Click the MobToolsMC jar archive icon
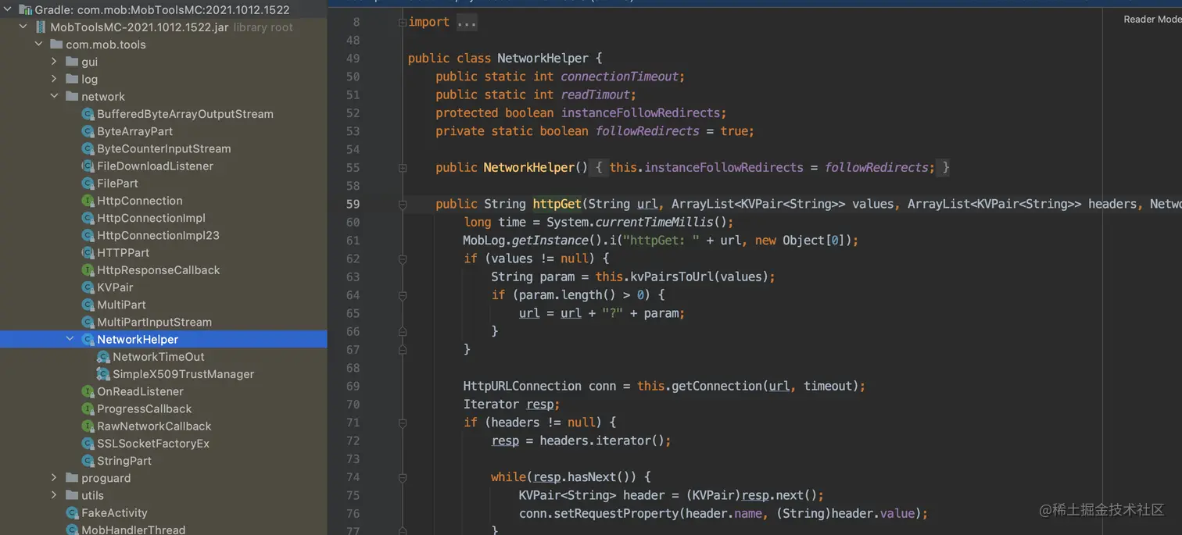This screenshot has height=535, width=1182. (x=41, y=27)
